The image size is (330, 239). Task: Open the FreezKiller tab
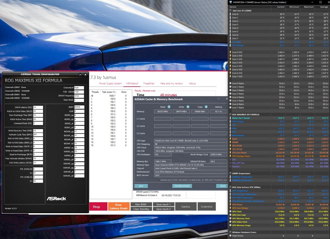pyautogui.click(x=149, y=84)
